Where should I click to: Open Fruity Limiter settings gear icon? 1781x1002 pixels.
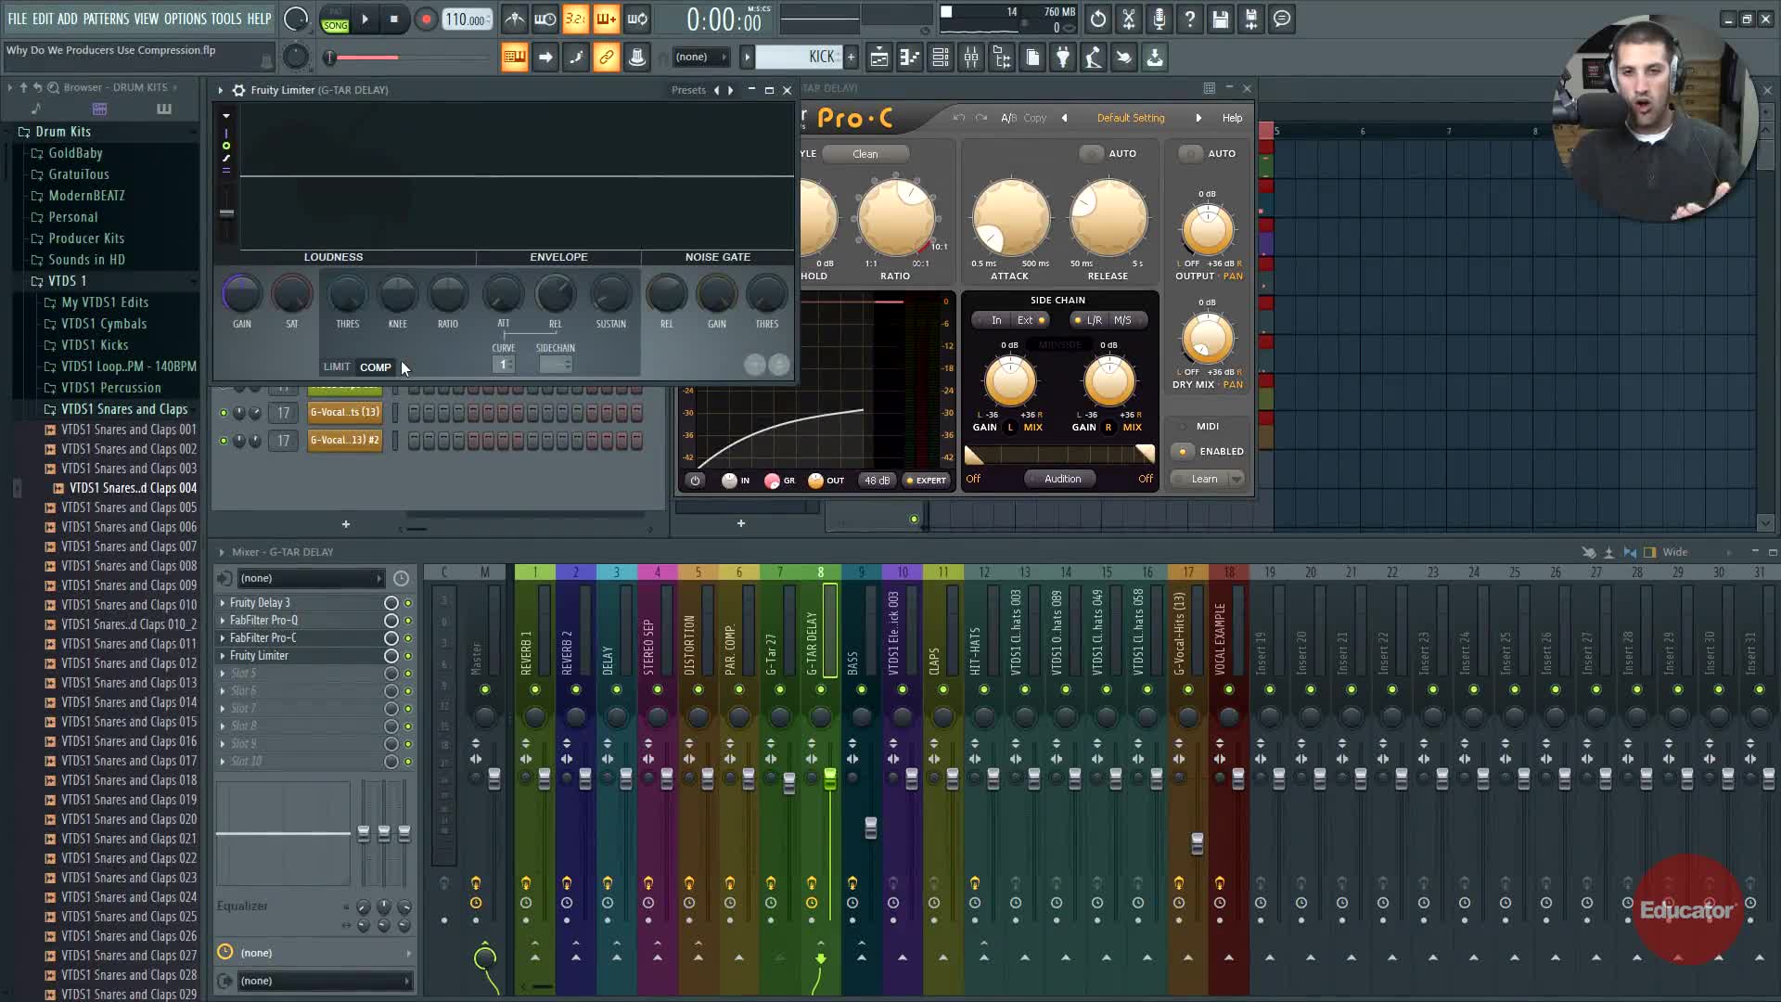pos(238,90)
